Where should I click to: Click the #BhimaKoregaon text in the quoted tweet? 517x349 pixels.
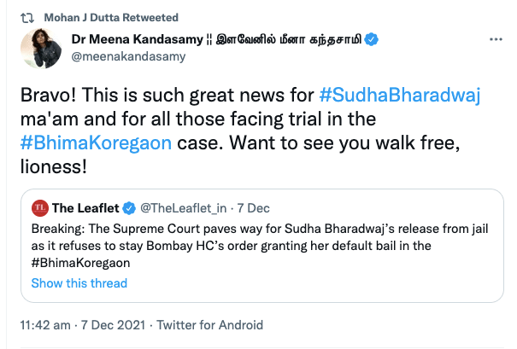click(x=81, y=263)
